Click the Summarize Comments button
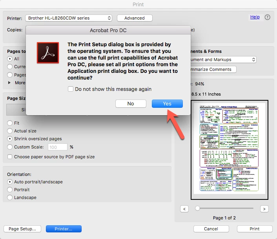The height and width of the screenshot is (239, 277). (213, 69)
